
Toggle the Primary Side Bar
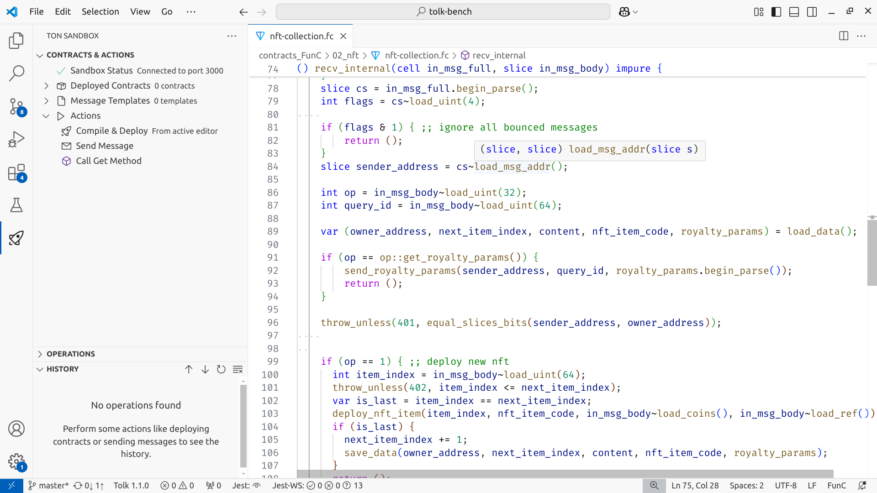click(777, 12)
